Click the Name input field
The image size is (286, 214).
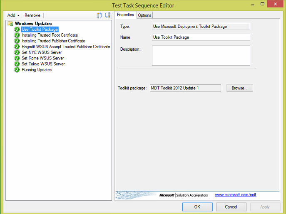(x=201, y=37)
